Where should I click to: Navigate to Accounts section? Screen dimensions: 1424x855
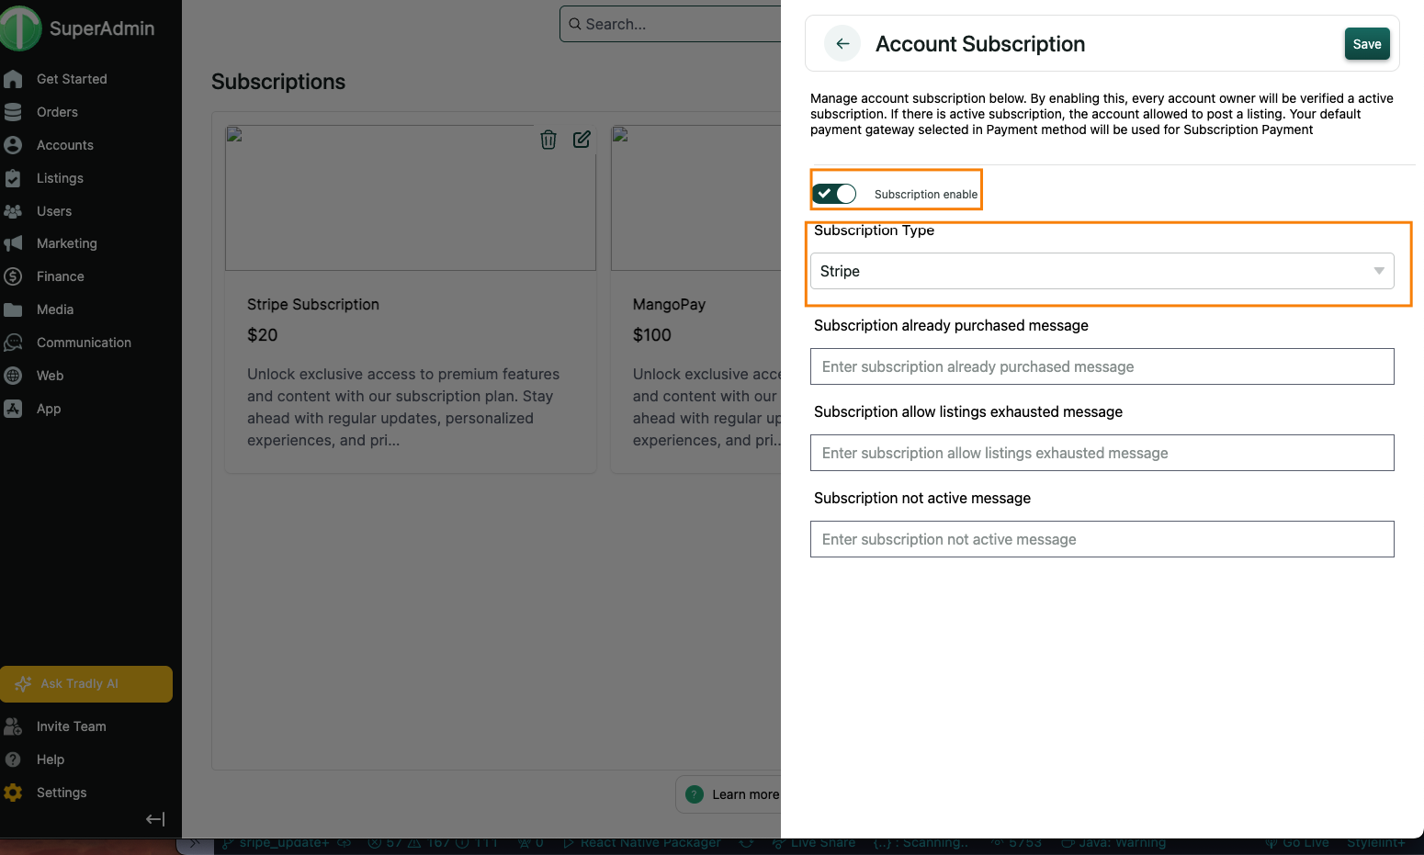[64, 145]
